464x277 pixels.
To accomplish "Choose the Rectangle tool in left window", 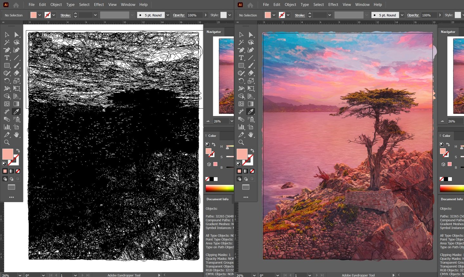I will click(x=7, y=65).
